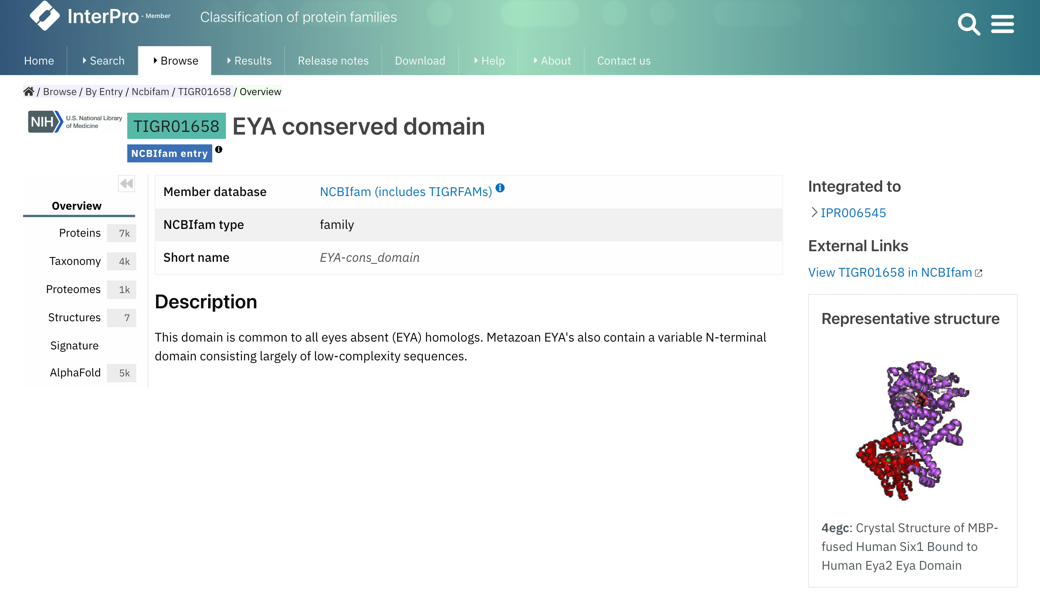This screenshot has width=1040, height=601.
Task: Open View TIGR01658 in NCBIfam link
Action: 890,273
